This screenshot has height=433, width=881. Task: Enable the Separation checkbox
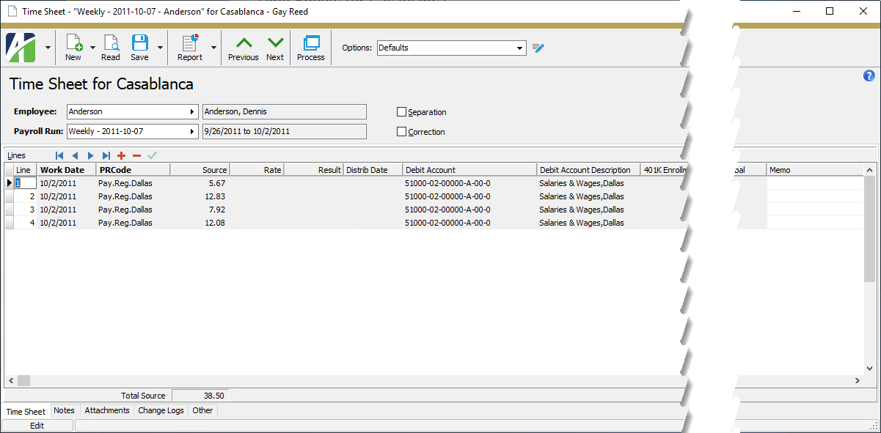401,112
